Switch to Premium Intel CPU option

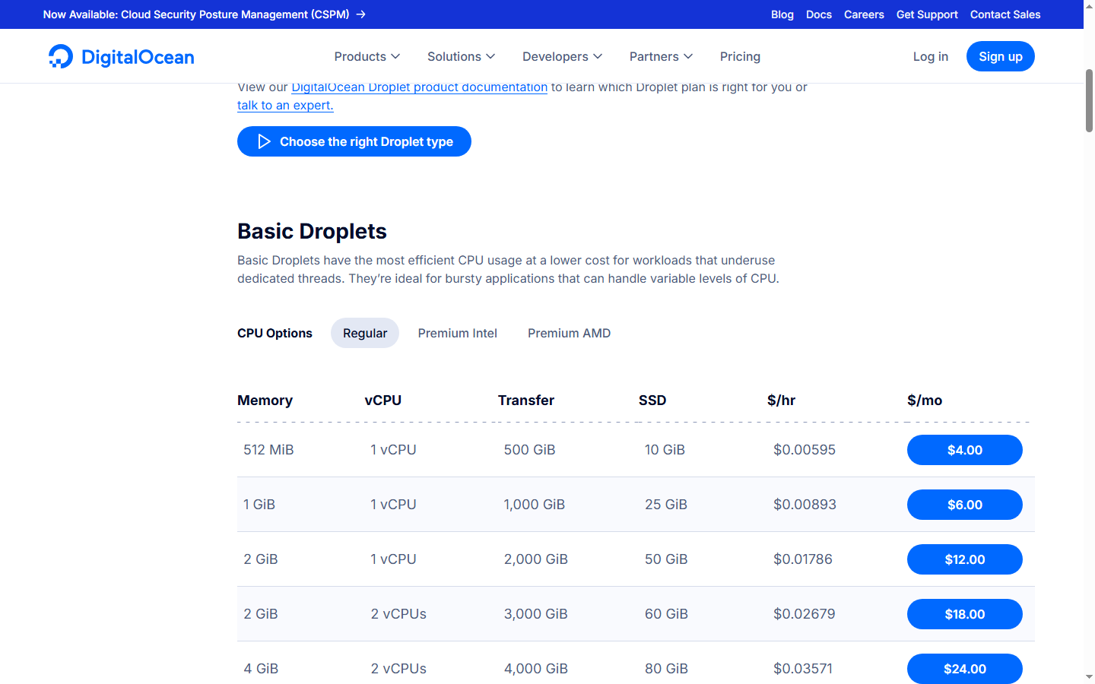coord(458,333)
